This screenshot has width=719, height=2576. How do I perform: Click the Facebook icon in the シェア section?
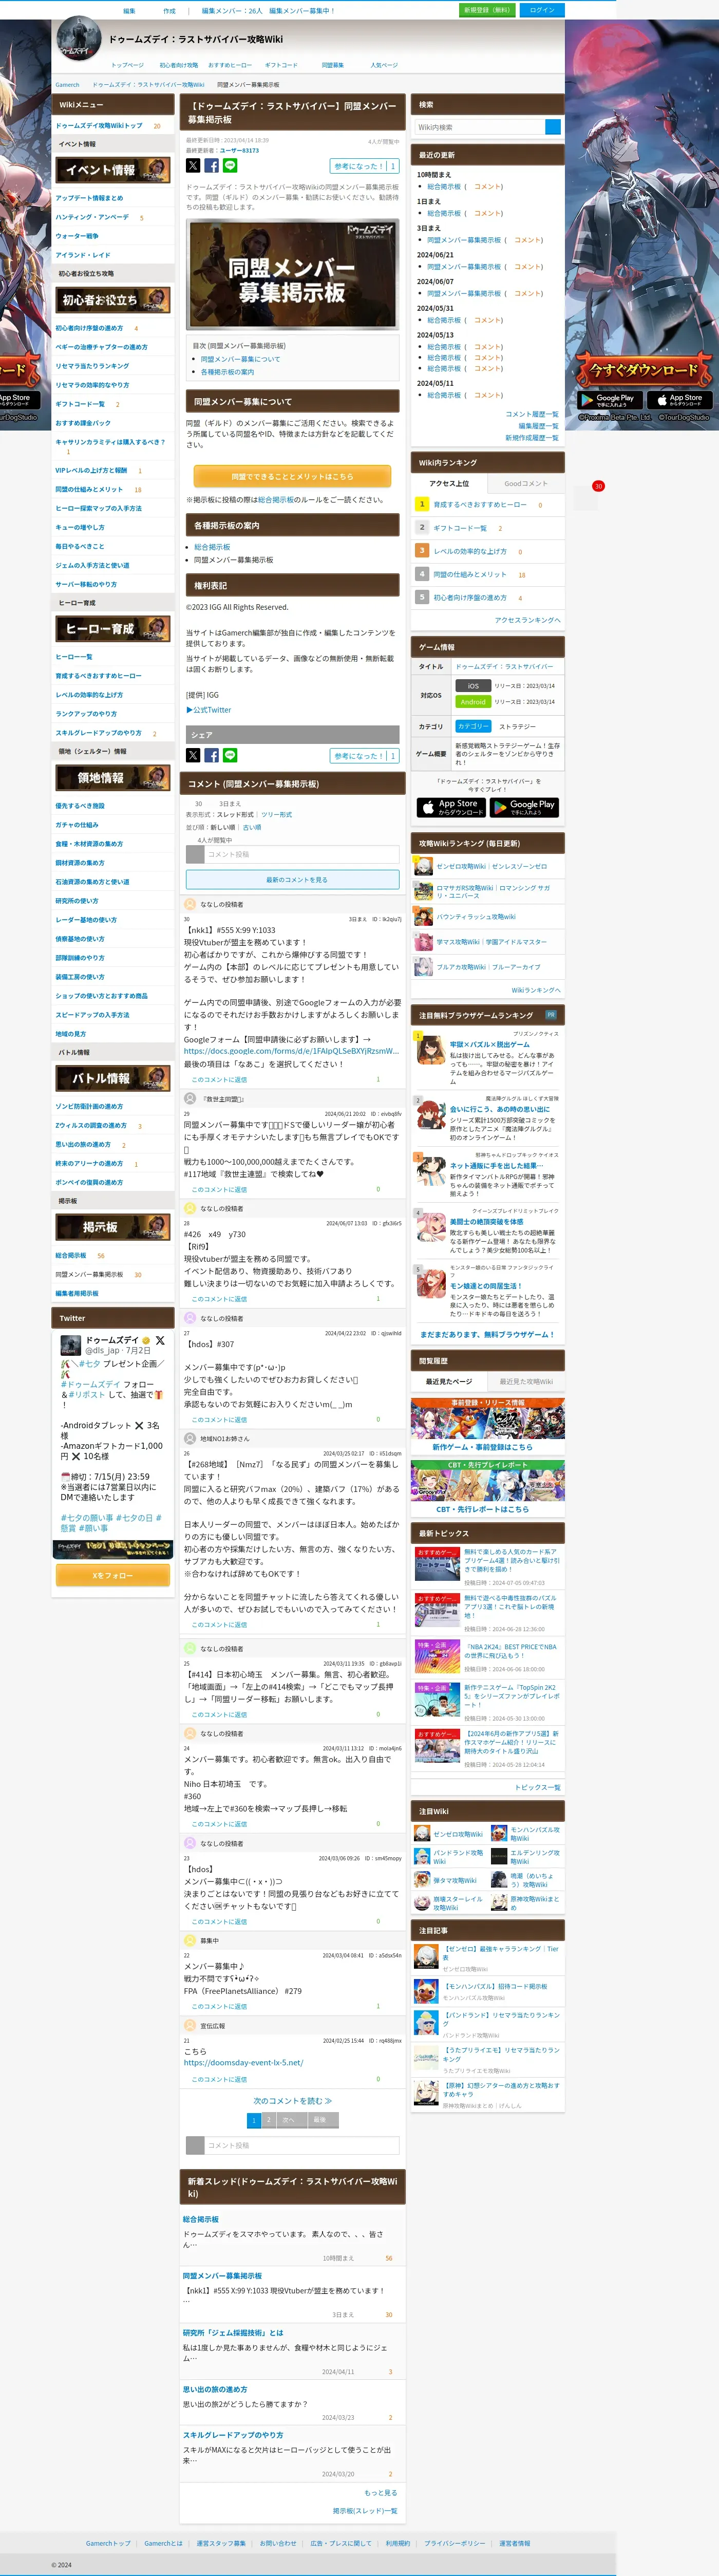212,756
